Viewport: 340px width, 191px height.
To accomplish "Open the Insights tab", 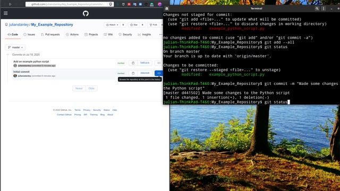I will click(x=144, y=34).
